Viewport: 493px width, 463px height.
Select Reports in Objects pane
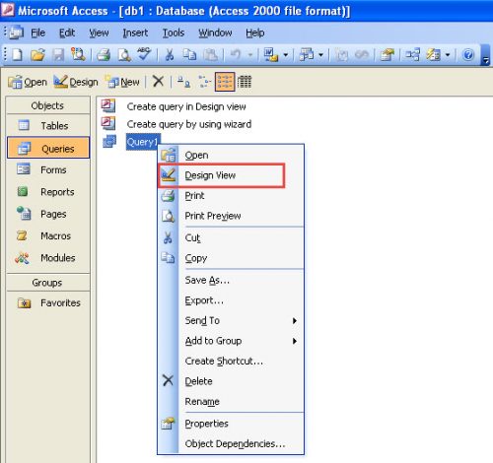(48, 192)
